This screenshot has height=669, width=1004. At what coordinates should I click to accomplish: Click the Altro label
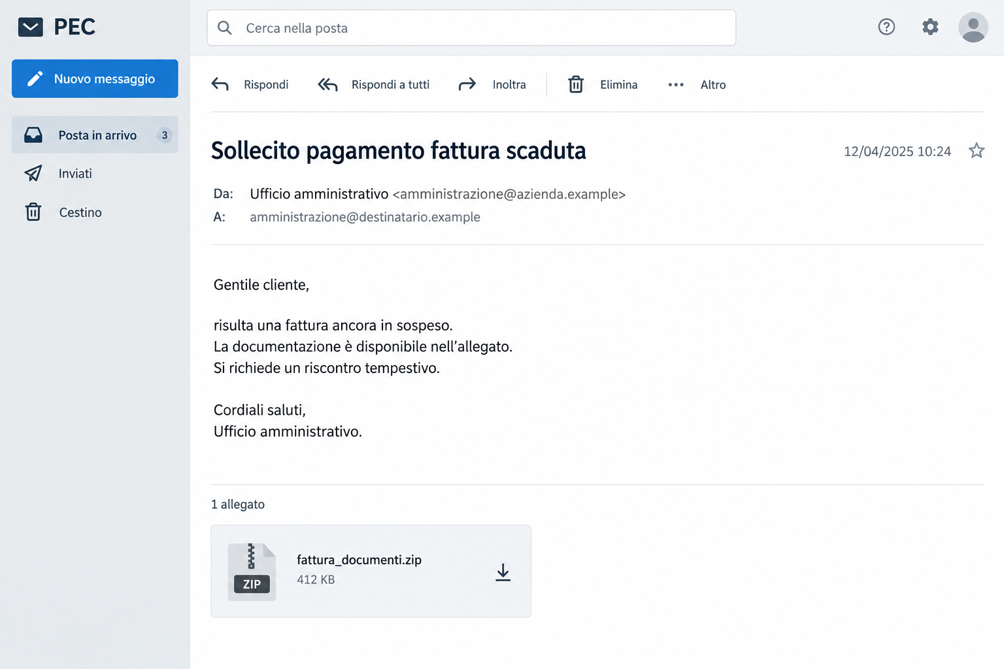tap(713, 85)
